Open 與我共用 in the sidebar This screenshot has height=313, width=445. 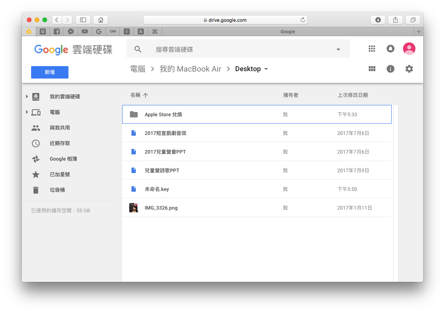pyautogui.click(x=60, y=128)
